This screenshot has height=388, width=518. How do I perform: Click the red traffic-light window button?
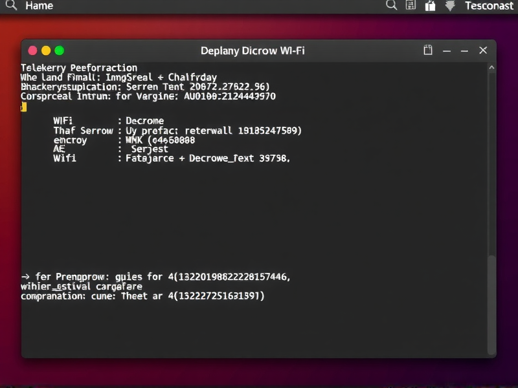click(x=32, y=50)
